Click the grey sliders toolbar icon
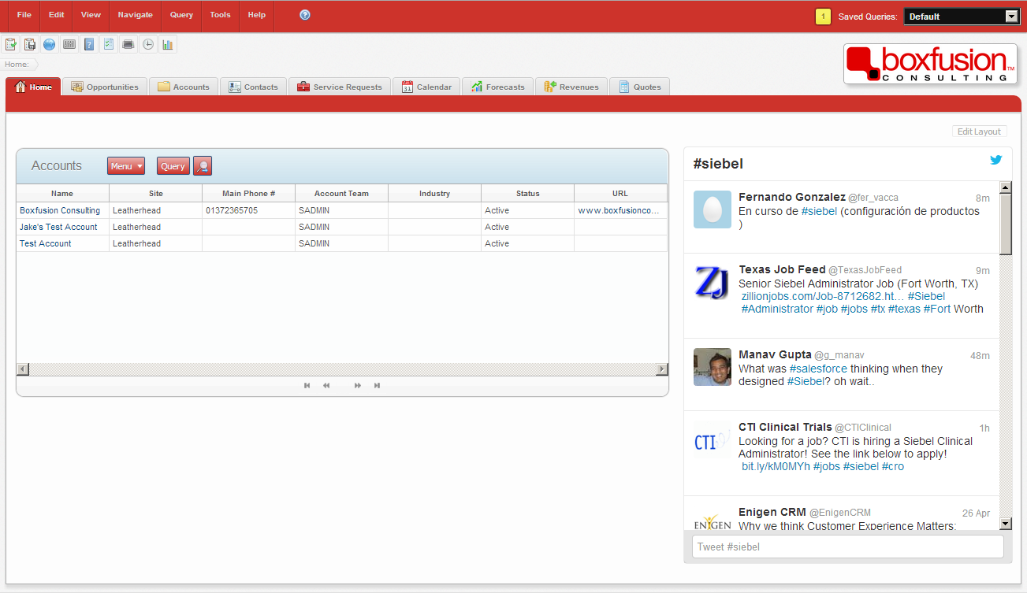This screenshot has height=593, width=1027. click(x=69, y=44)
